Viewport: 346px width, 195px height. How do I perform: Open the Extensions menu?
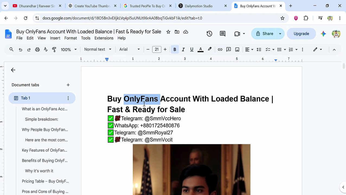(104, 38)
